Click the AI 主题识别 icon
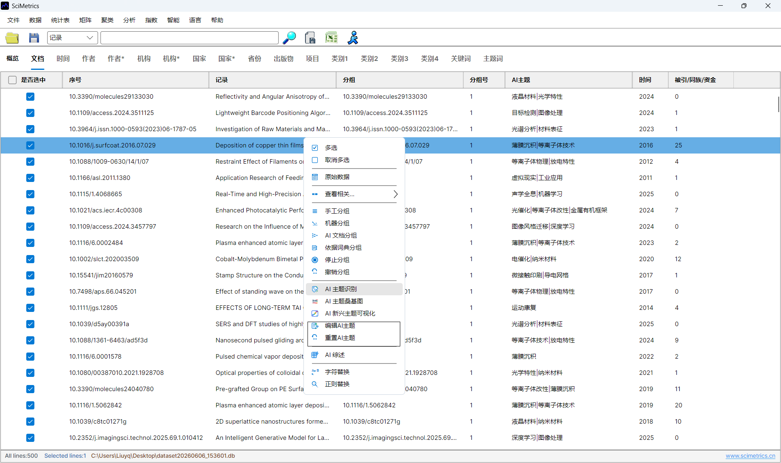Image resolution: width=781 pixels, height=463 pixels. coord(315,289)
